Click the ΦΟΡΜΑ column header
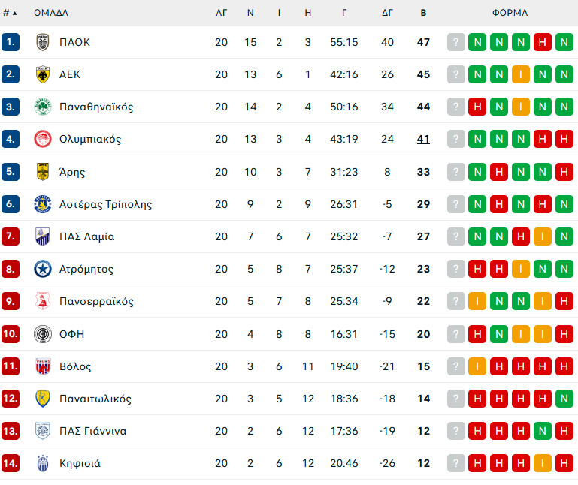Screen dimensions: 578x485 [x=510, y=13]
